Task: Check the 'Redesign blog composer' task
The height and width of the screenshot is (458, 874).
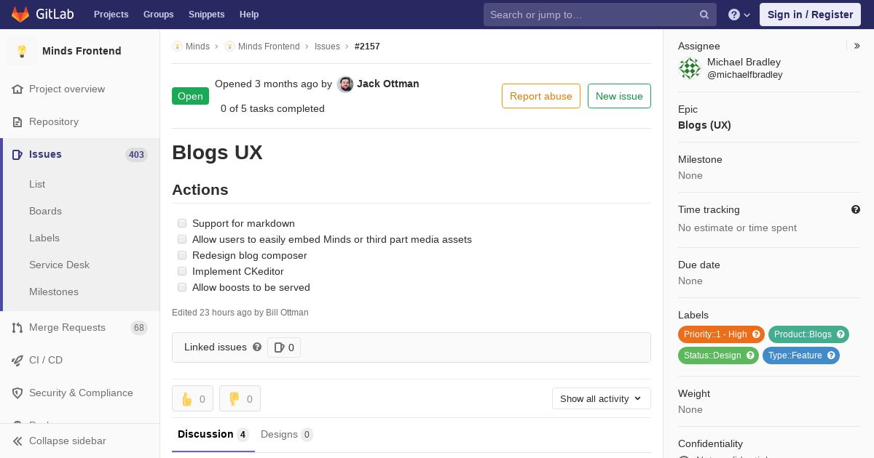Action: point(182,255)
